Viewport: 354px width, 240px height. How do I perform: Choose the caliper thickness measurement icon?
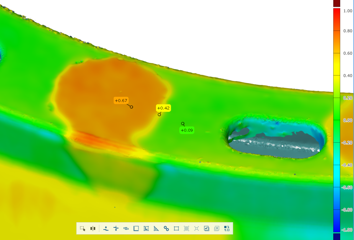tap(126, 228)
